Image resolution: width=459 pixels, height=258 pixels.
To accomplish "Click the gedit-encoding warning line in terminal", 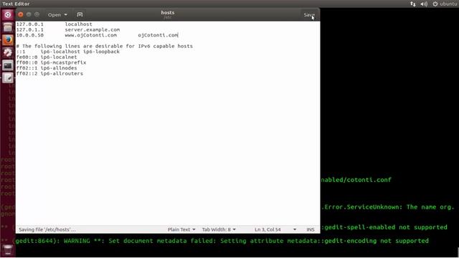I will 222,241.
